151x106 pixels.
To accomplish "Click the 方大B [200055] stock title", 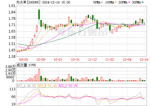I will point(28,2).
